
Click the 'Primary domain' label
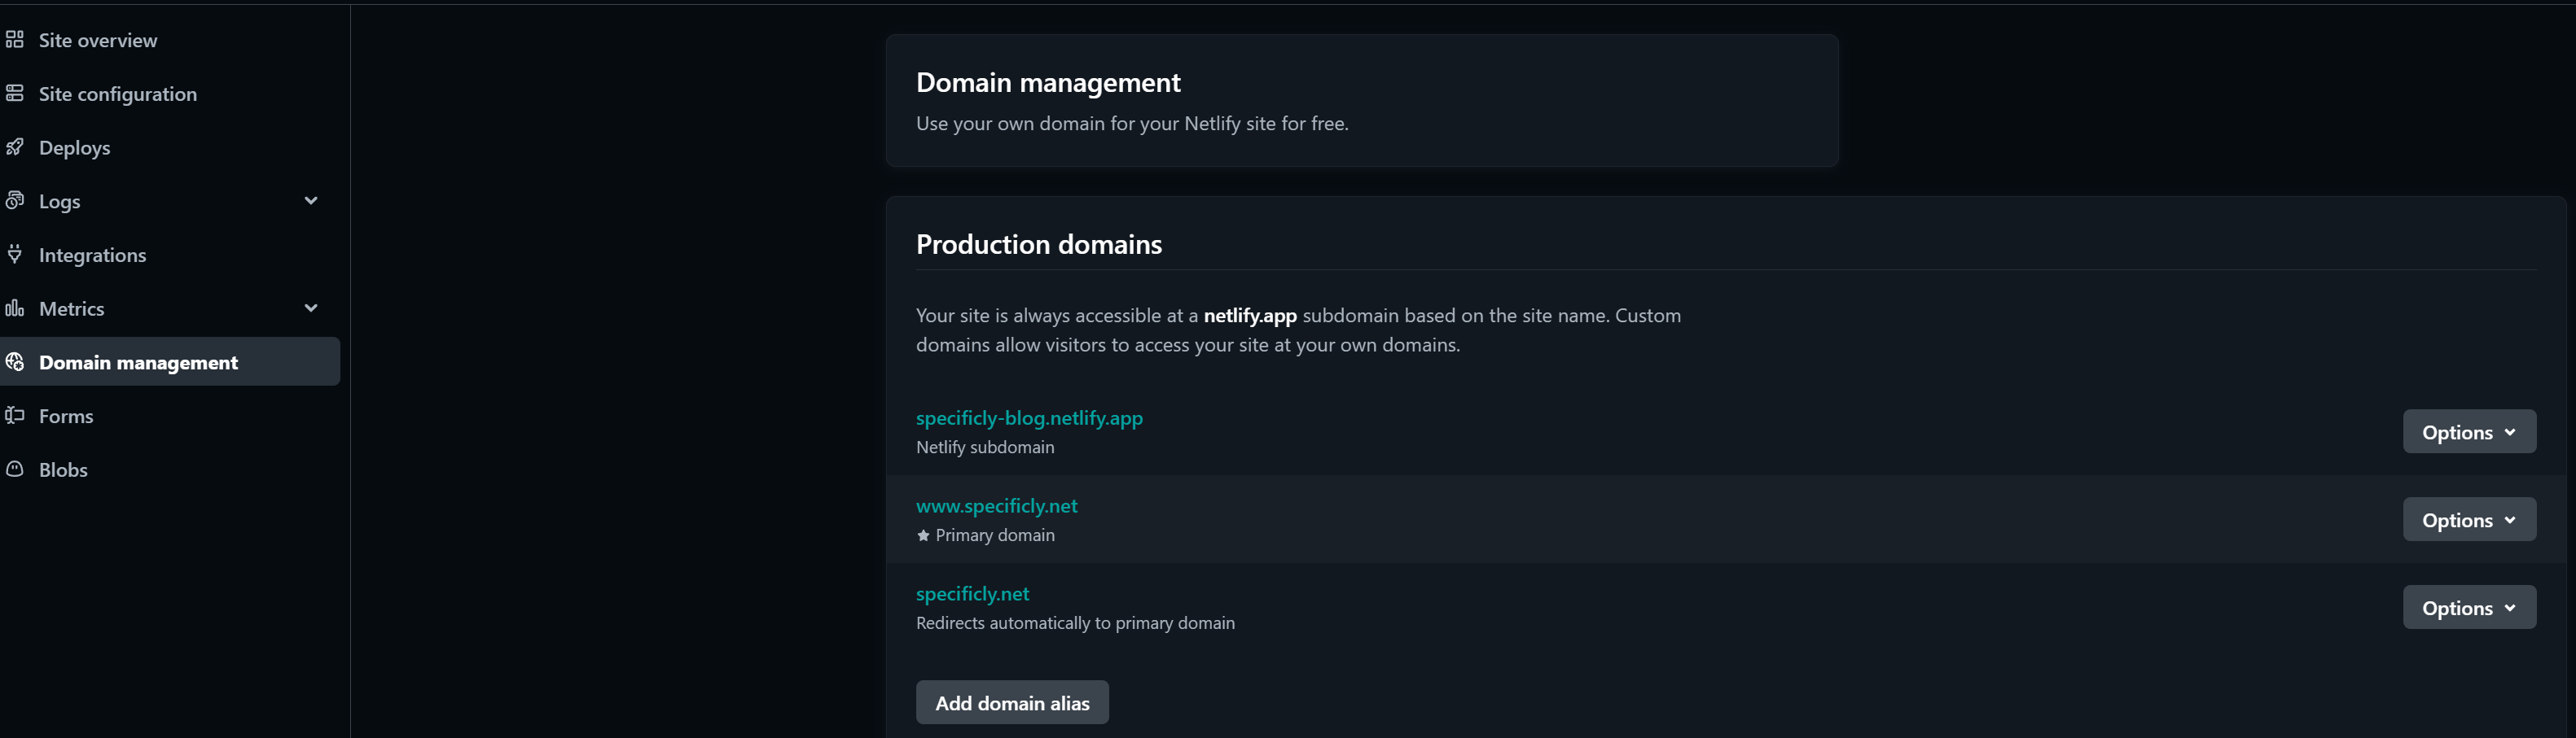995,535
